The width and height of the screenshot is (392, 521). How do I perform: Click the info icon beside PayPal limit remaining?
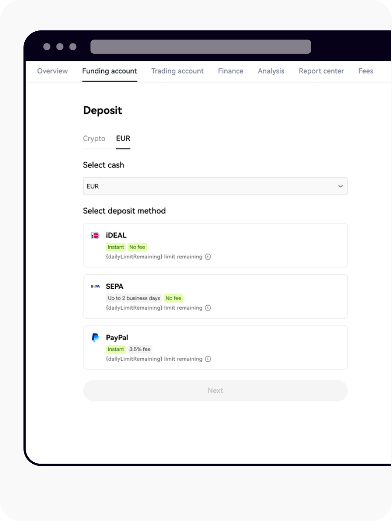[208, 359]
